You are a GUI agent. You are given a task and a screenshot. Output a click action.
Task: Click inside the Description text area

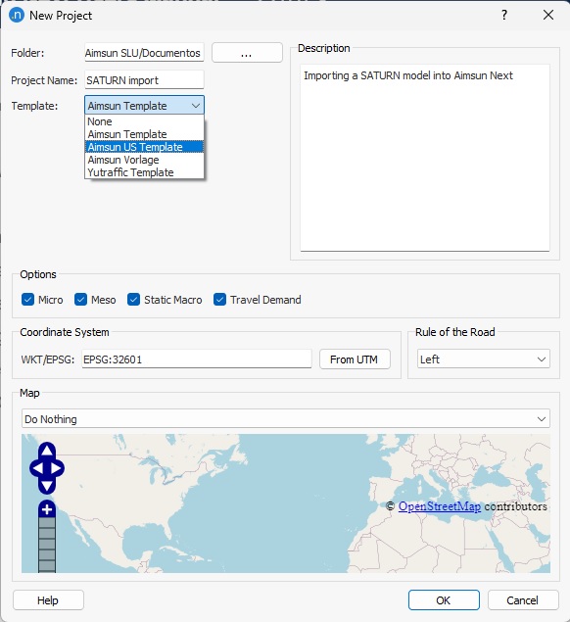pyautogui.click(x=425, y=158)
